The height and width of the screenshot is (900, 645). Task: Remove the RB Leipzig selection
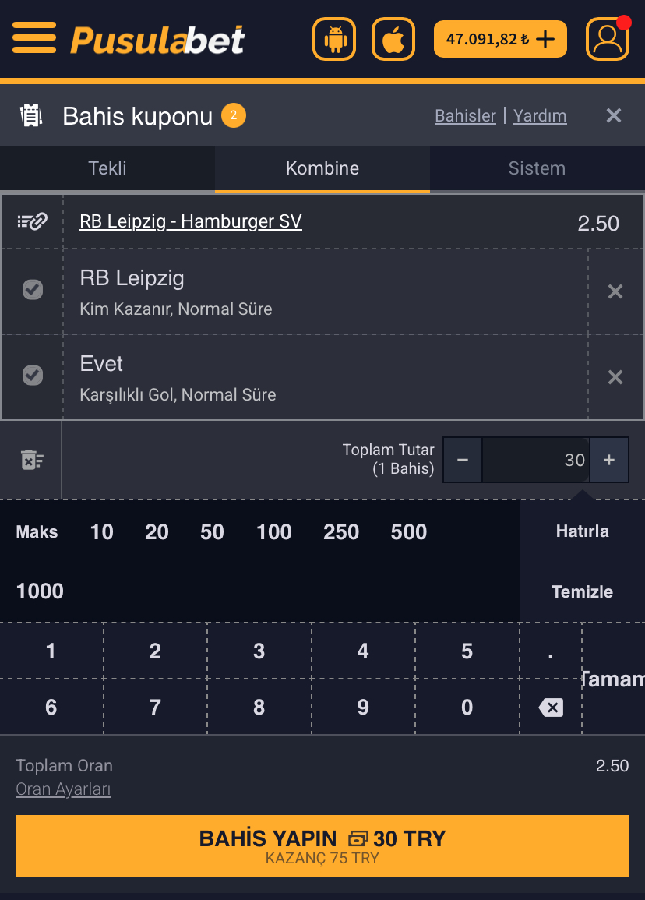(x=615, y=291)
